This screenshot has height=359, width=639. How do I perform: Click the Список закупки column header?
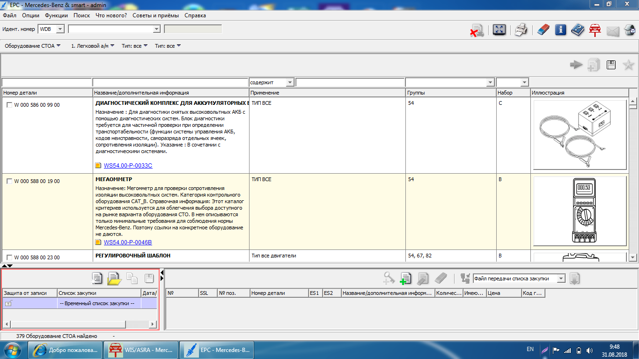(99, 293)
